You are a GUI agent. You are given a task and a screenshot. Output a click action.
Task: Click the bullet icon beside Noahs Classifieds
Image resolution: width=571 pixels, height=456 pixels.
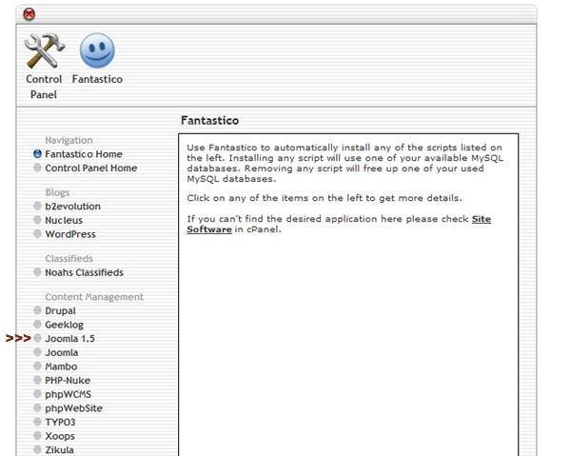click(37, 272)
